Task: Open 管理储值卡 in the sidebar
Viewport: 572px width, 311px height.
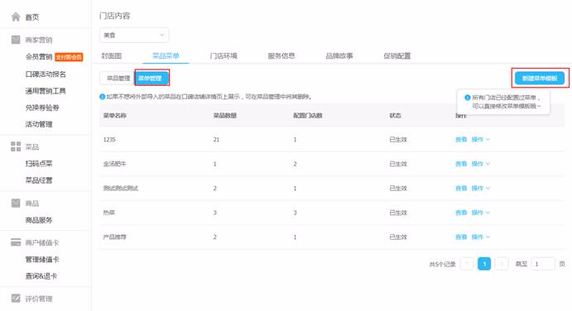Action: click(x=42, y=259)
